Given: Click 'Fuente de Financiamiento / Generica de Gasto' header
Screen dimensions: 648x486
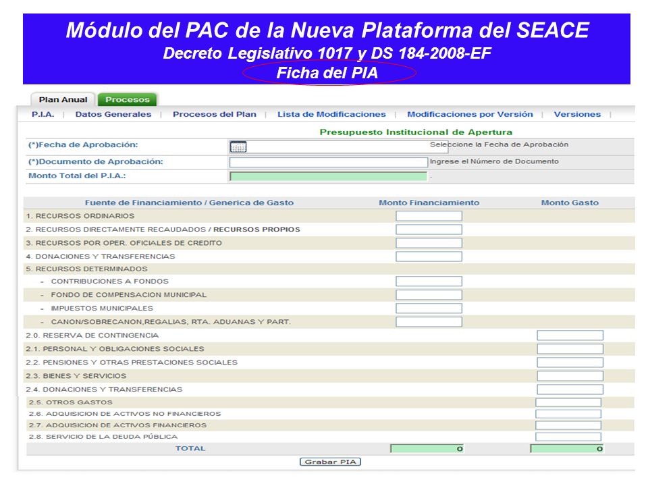Looking at the screenshot, I should (x=189, y=203).
